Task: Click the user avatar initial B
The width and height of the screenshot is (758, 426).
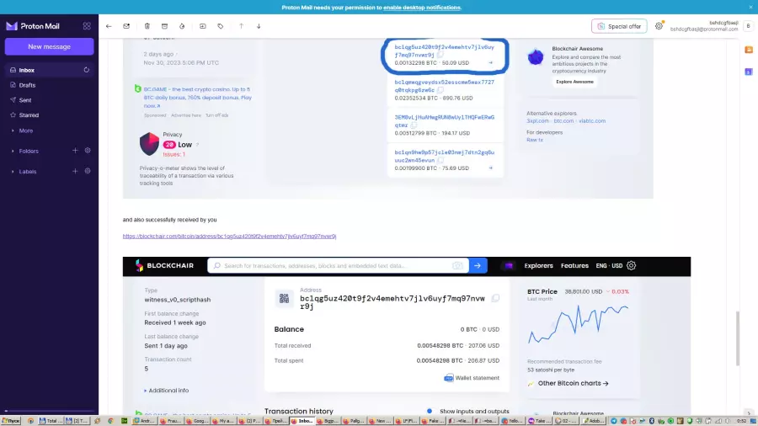Action: point(749,26)
